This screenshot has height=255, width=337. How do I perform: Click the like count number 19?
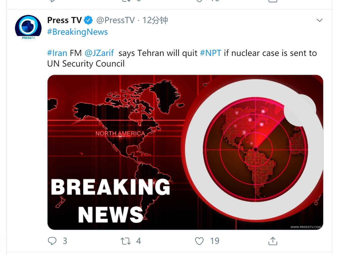[214, 241]
